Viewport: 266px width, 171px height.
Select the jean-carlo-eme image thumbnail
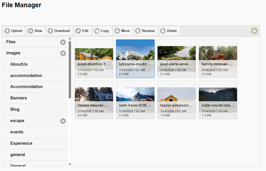tap(176, 58)
